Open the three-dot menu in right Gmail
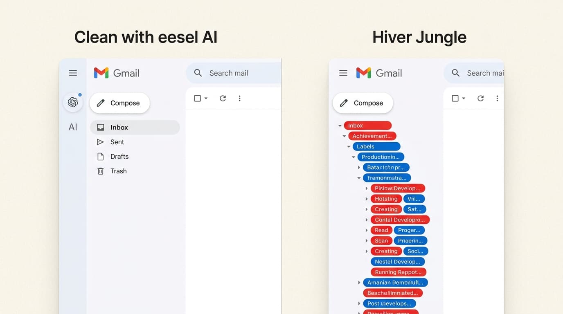563x314 pixels. [497, 98]
